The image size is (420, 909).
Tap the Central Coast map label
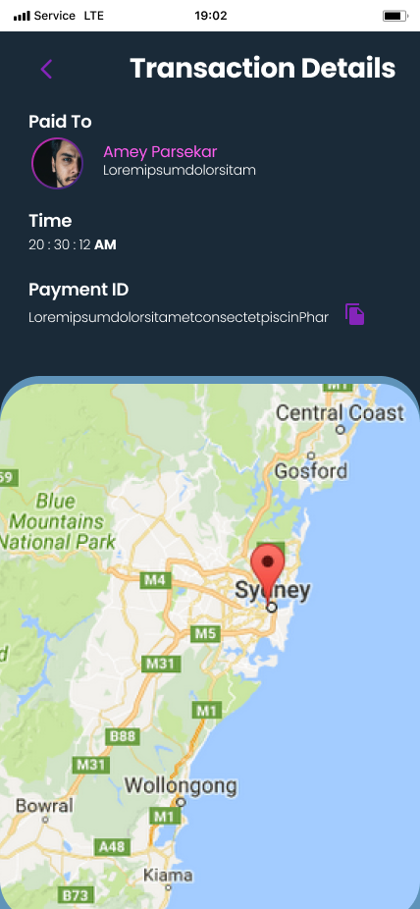(x=341, y=413)
